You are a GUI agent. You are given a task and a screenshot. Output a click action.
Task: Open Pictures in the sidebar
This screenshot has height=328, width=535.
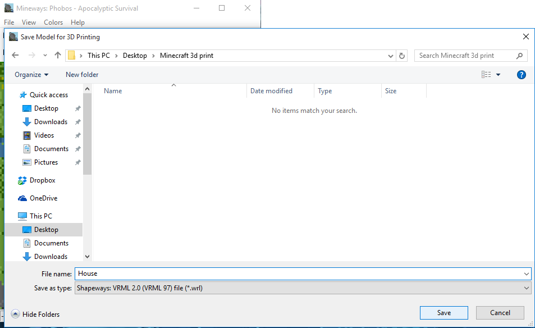pyautogui.click(x=45, y=162)
